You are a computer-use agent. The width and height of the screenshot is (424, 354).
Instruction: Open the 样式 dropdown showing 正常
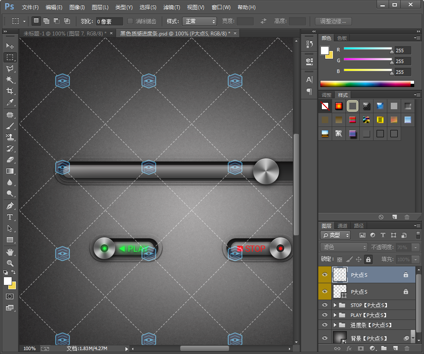[x=199, y=21]
